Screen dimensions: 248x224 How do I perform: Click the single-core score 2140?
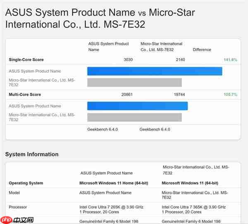pos(180,60)
